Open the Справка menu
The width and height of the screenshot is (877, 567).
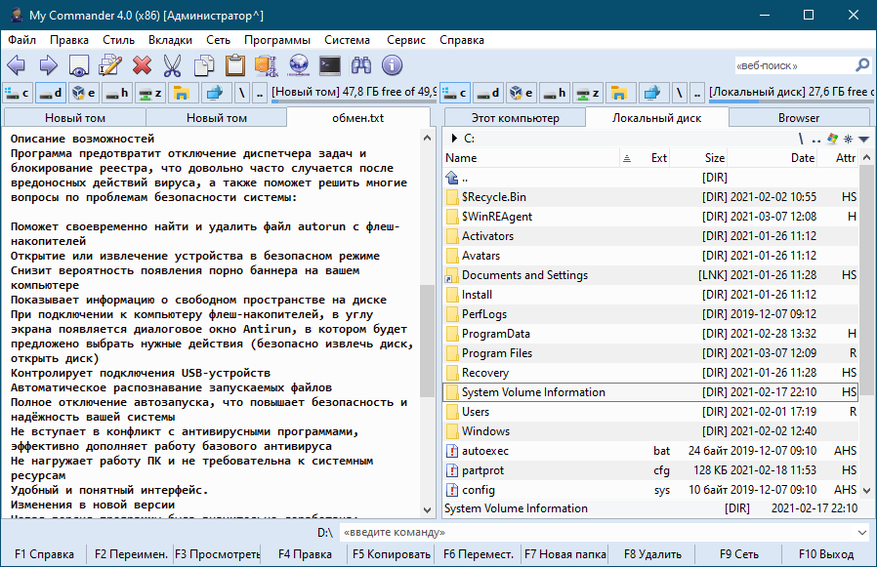tap(462, 40)
